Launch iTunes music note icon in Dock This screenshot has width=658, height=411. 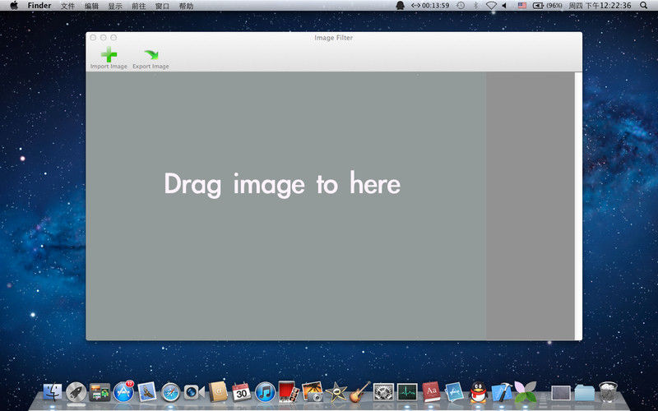(265, 393)
